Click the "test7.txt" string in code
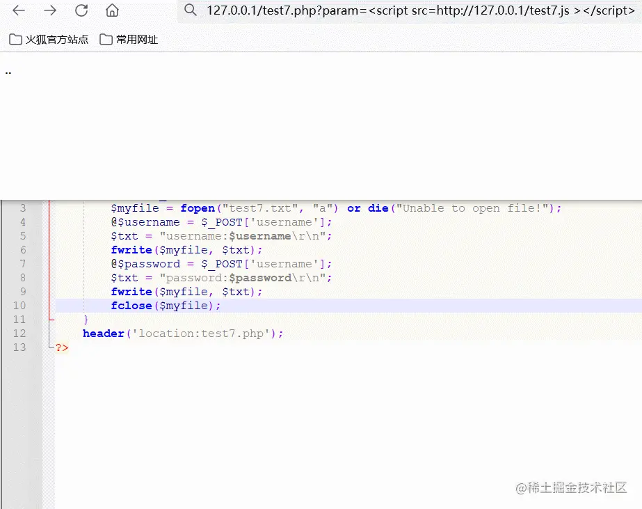The width and height of the screenshot is (642, 509). click(x=260, y=208)
